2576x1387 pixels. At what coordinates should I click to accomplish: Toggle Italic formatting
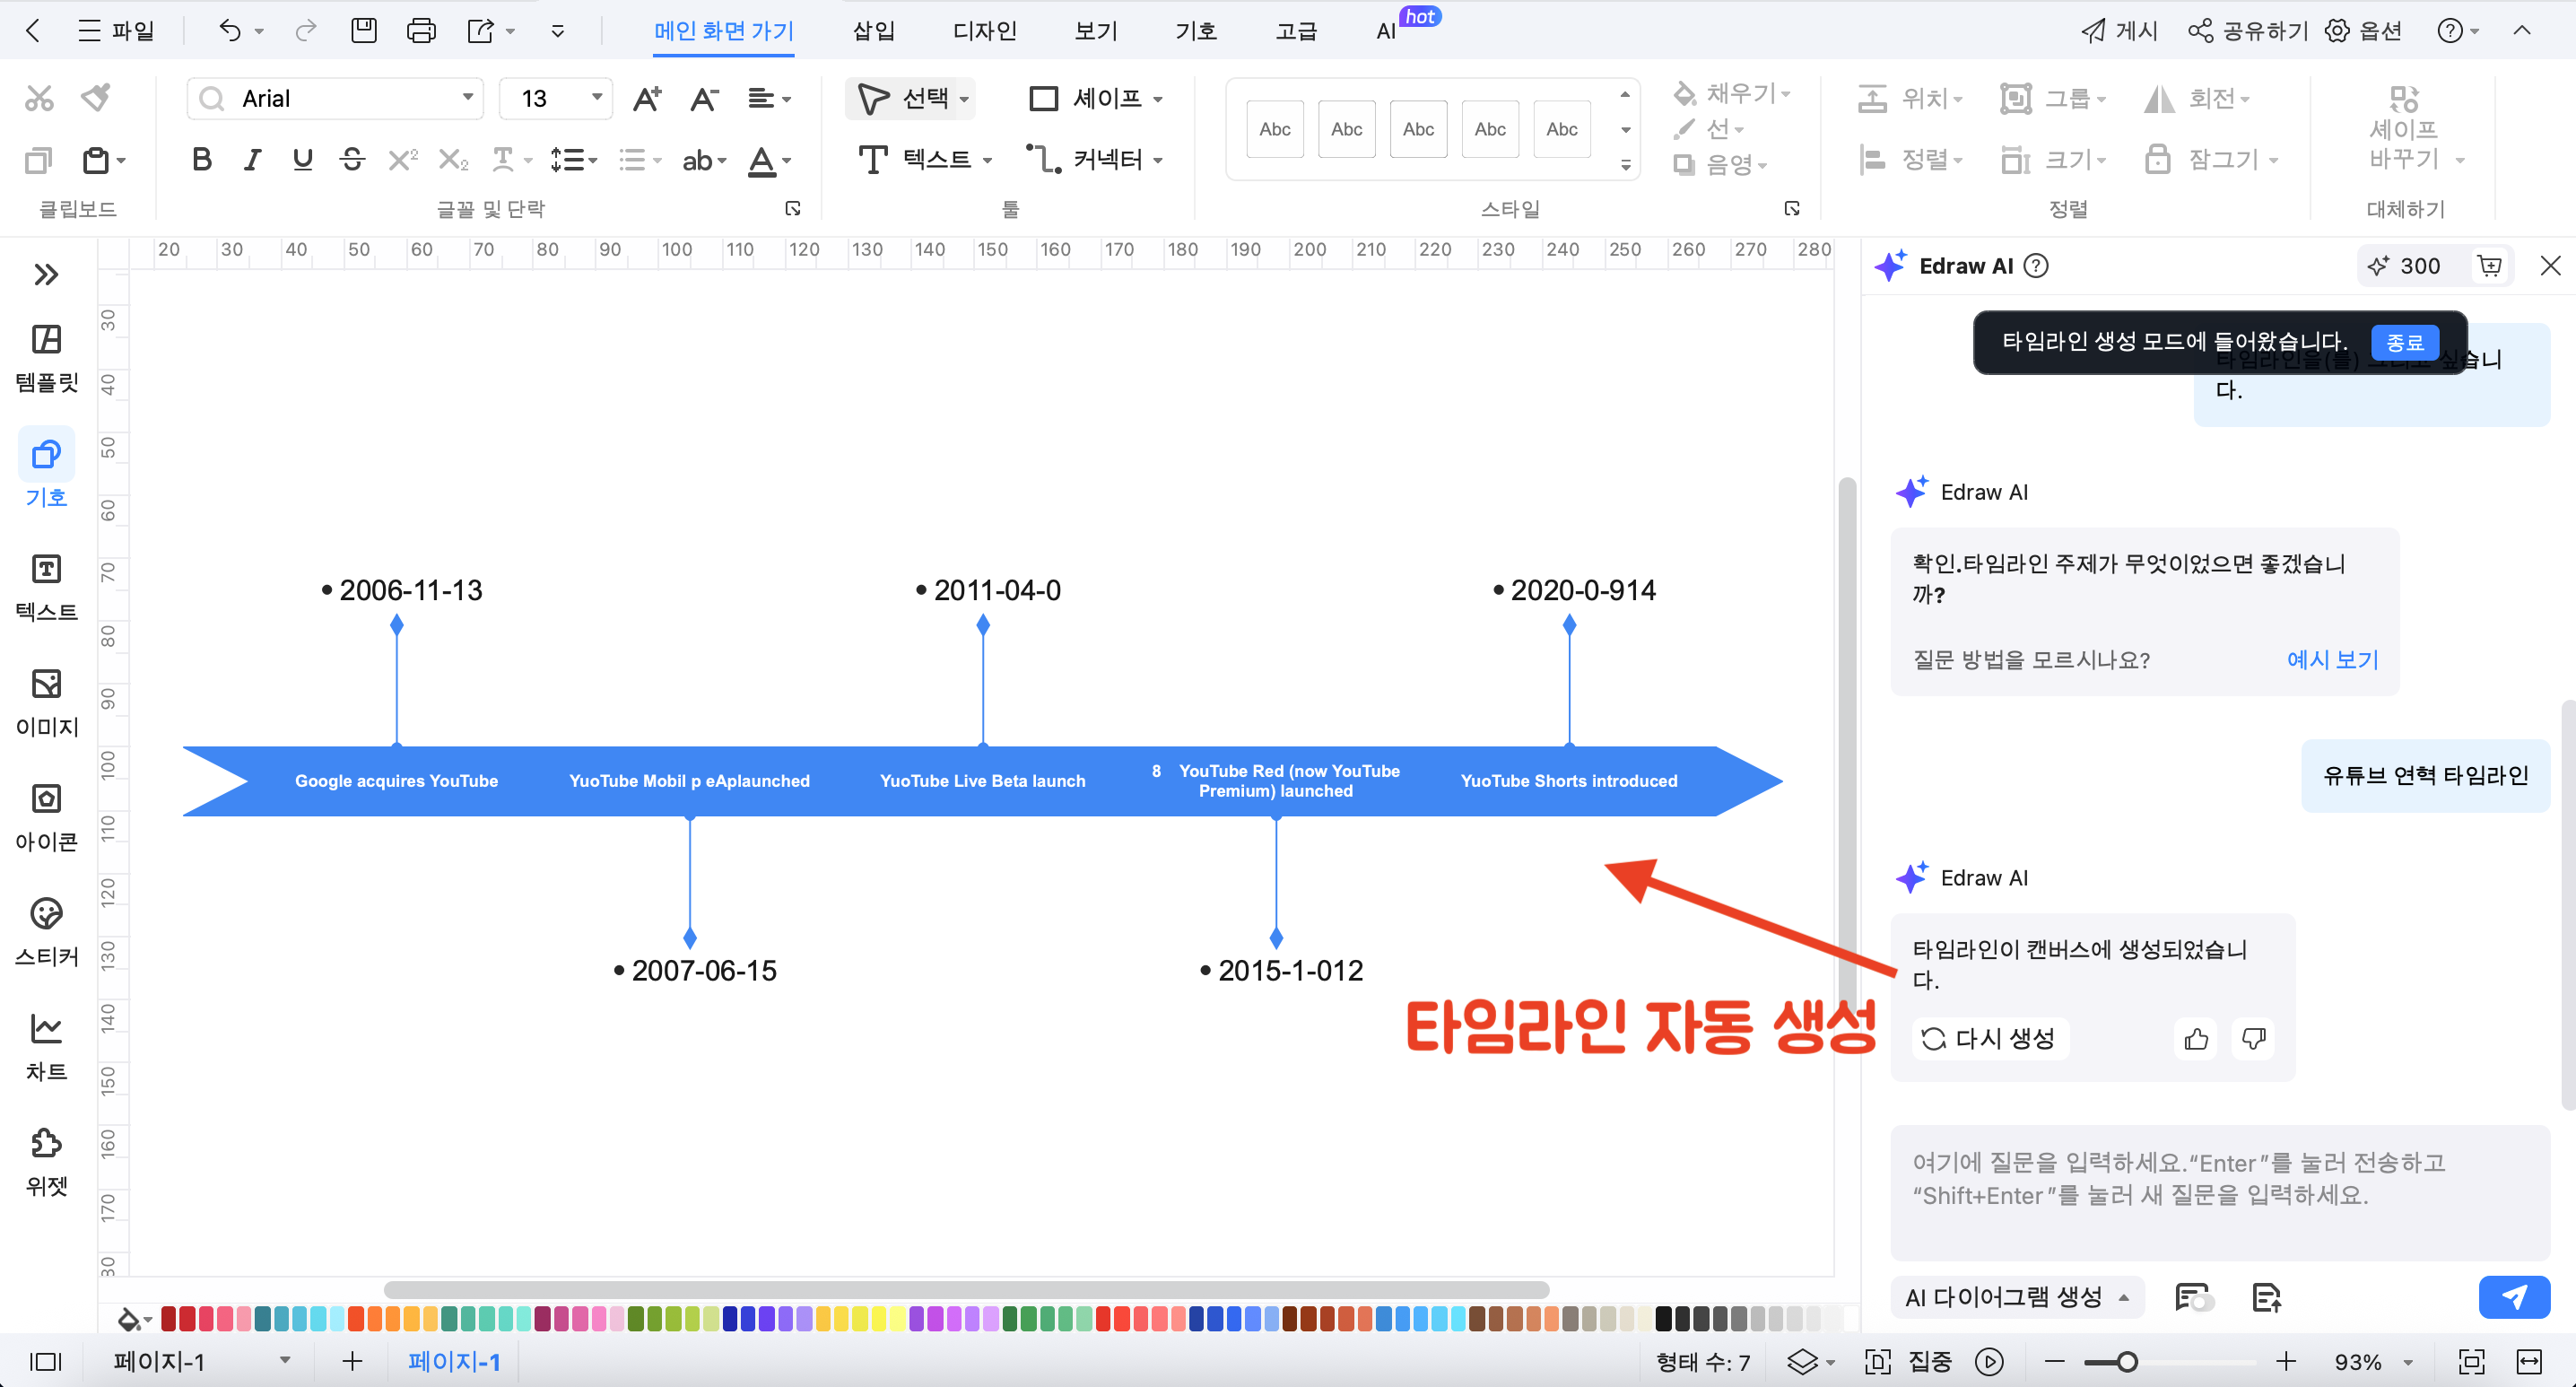tap(252, 159)
